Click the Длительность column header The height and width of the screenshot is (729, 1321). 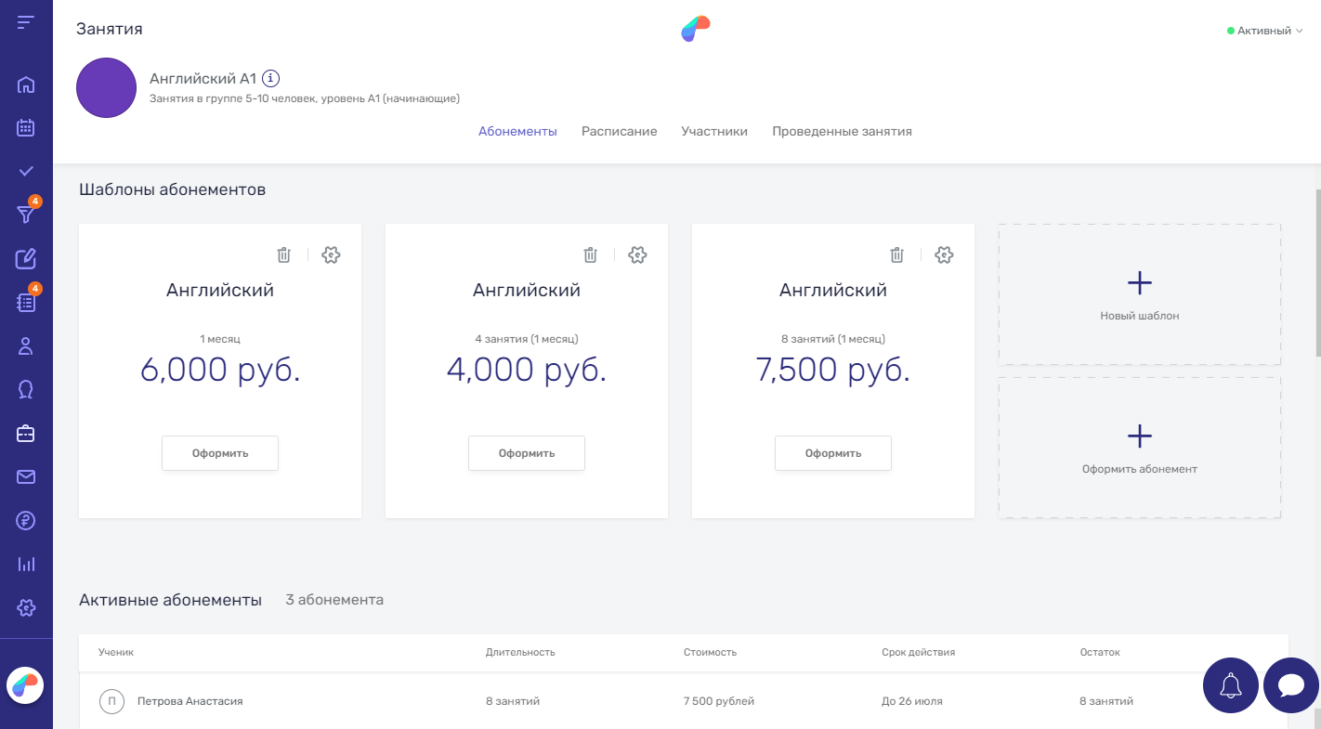tap(520, 652)
